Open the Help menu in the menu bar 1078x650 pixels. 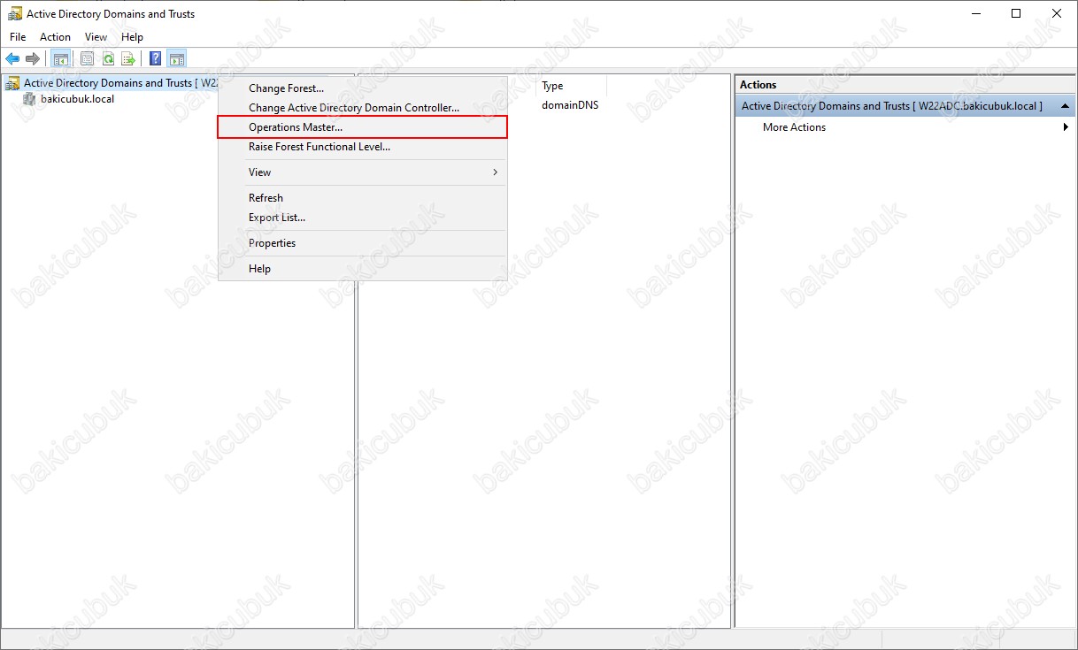click(132, 37)
